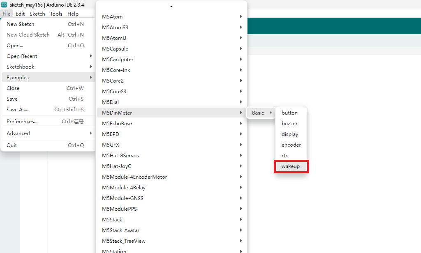Expand M5Atom examples

click(171, 17)
